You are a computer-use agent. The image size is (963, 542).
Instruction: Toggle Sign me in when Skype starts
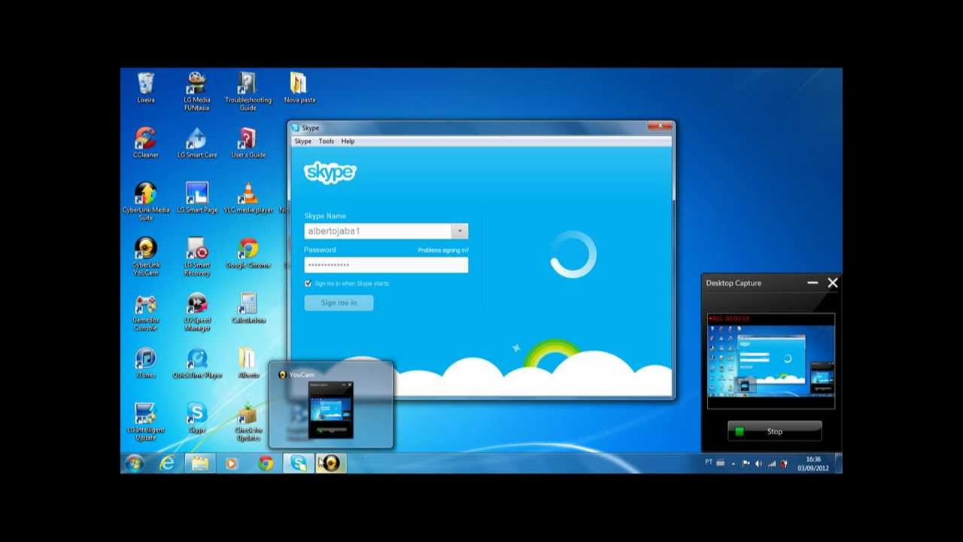(308, 284)
